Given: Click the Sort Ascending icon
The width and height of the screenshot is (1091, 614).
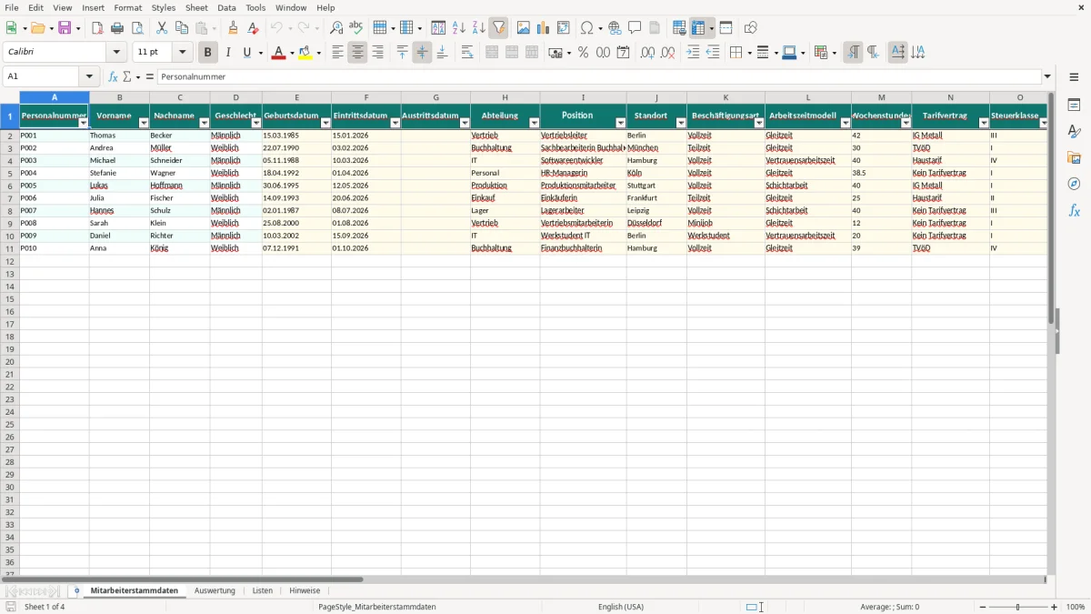Looking at the screenshot, I should coord(459,28).
